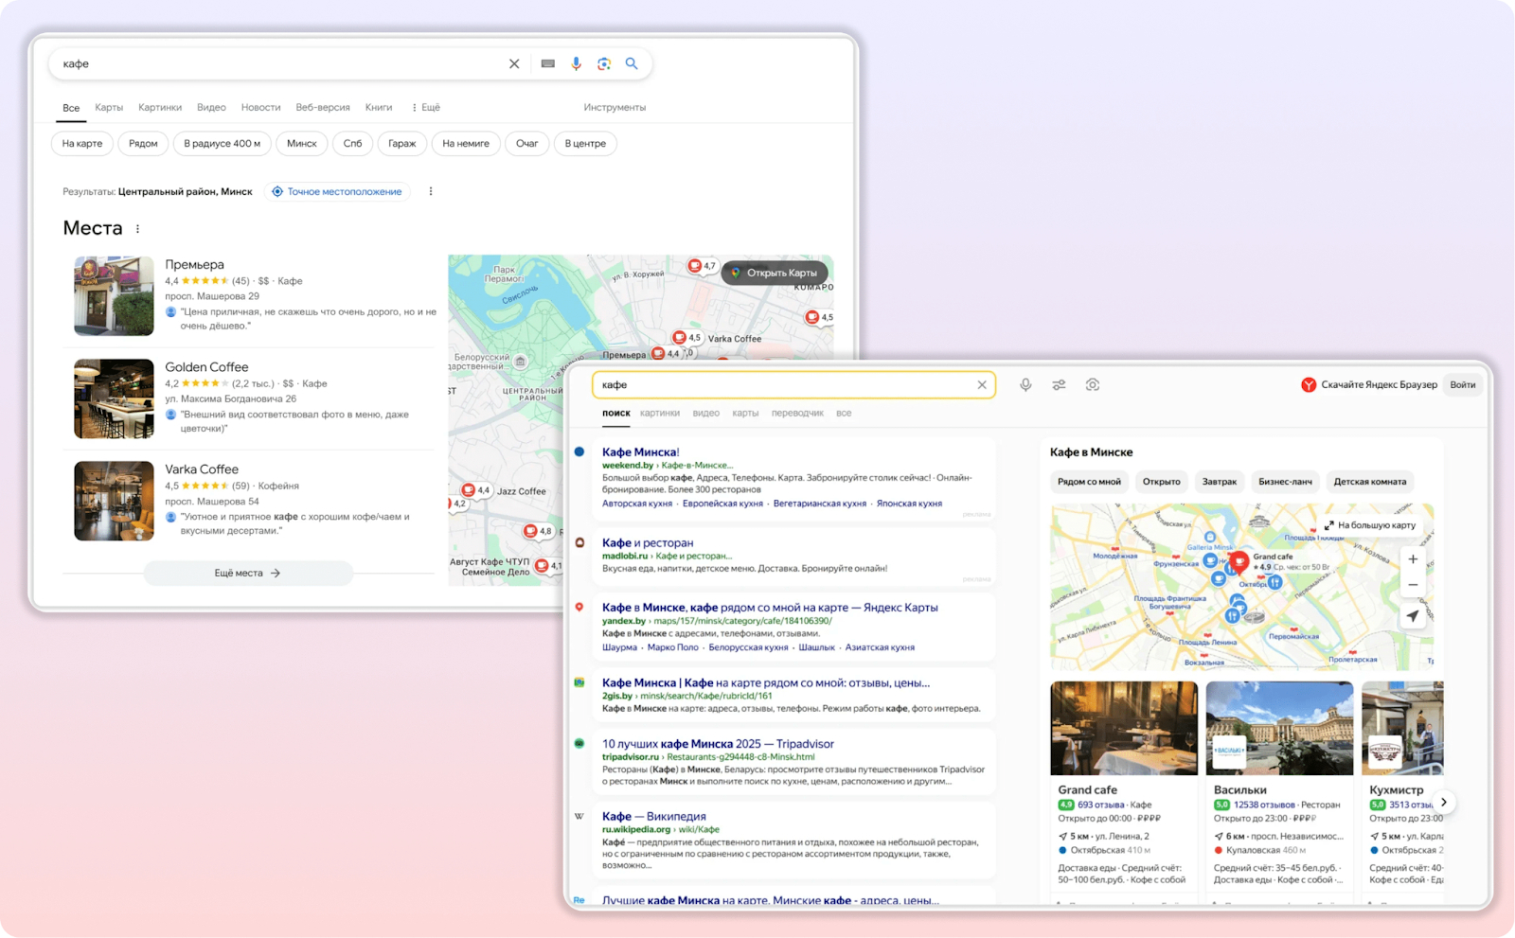This screenshot has width=1515, height=938.
Task: Switch to Google Картинки tab
Action: [160, 107]
